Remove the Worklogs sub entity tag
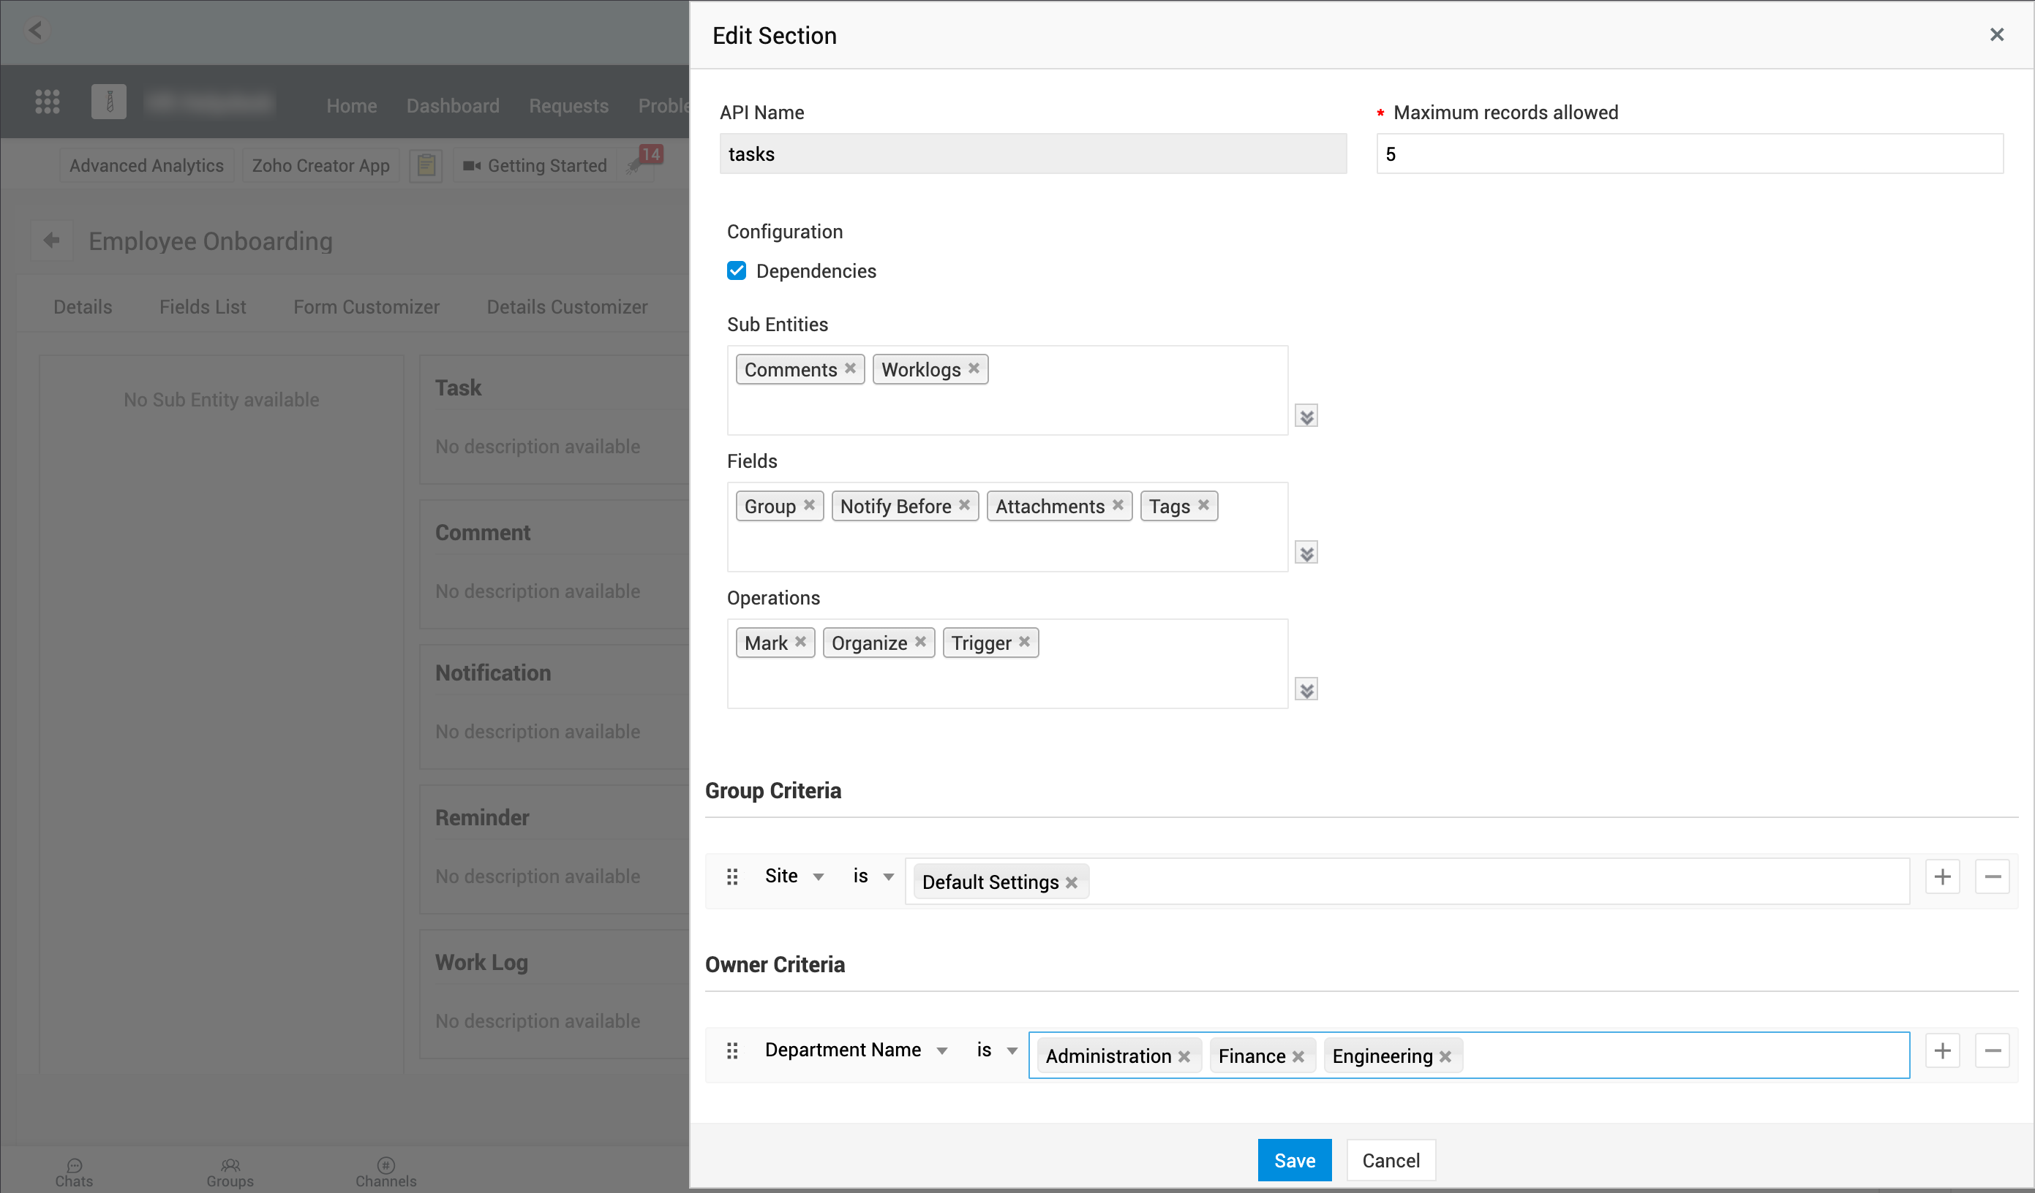 974,368
